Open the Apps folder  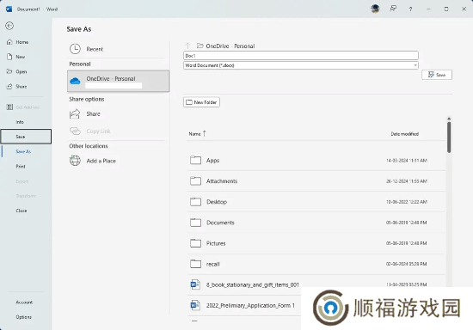(316, 161)
